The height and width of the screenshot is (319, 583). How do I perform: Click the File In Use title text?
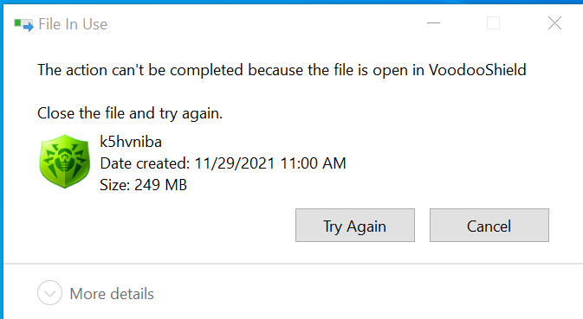pos(73,24)
